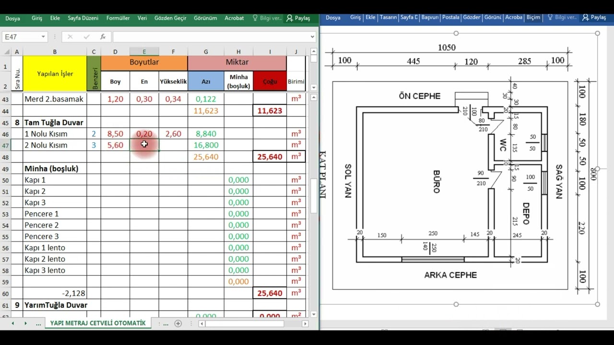The height and width of the screenshot is (345, 614).
Task: Click the formula bar Cancel X icon
Action: coord(70,37)
